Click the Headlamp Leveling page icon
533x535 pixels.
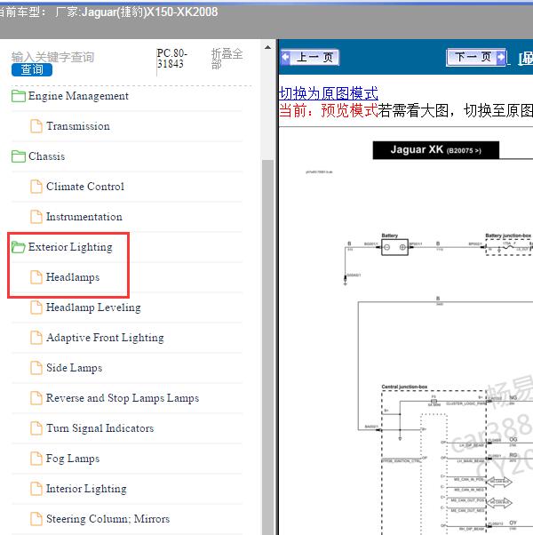tap(36, 307)
